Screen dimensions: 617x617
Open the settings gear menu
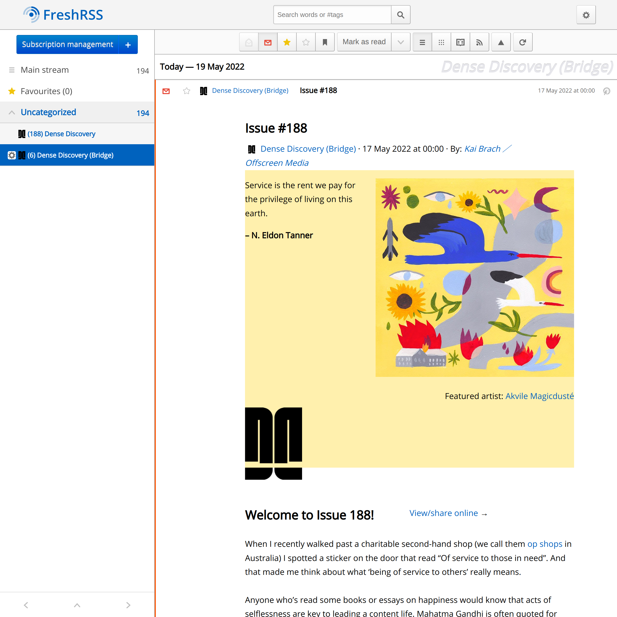point(586,15)
